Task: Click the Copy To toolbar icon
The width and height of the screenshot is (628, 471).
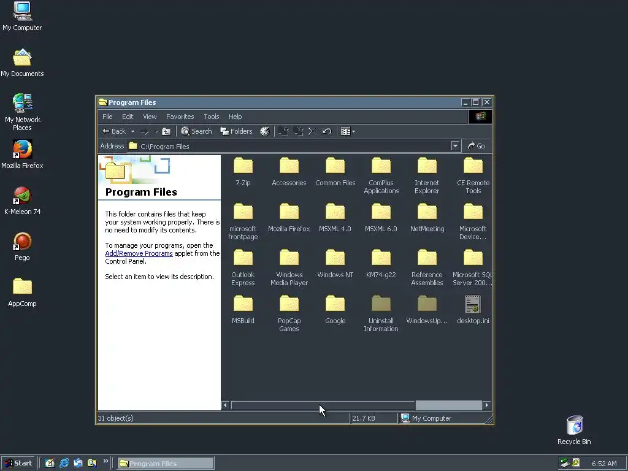Action: click(299, 131)
